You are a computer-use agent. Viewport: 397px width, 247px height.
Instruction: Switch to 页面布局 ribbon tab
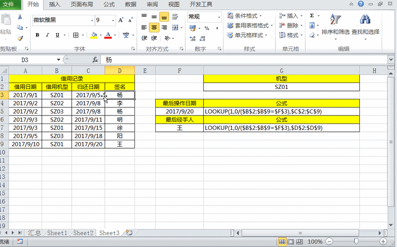click(82, 4)
